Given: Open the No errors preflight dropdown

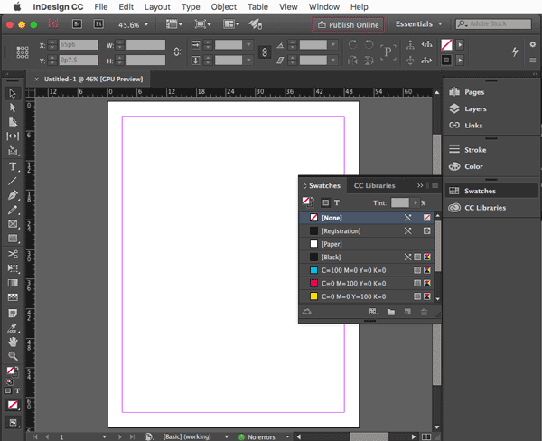Looking at the screenshot, I should click(287, 436).
